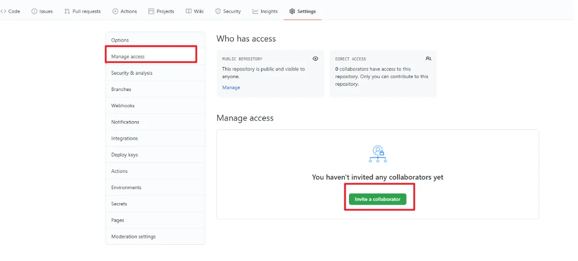Select Manage access in the sidebar
The image size is (578, 261).
tap(128, 57)
